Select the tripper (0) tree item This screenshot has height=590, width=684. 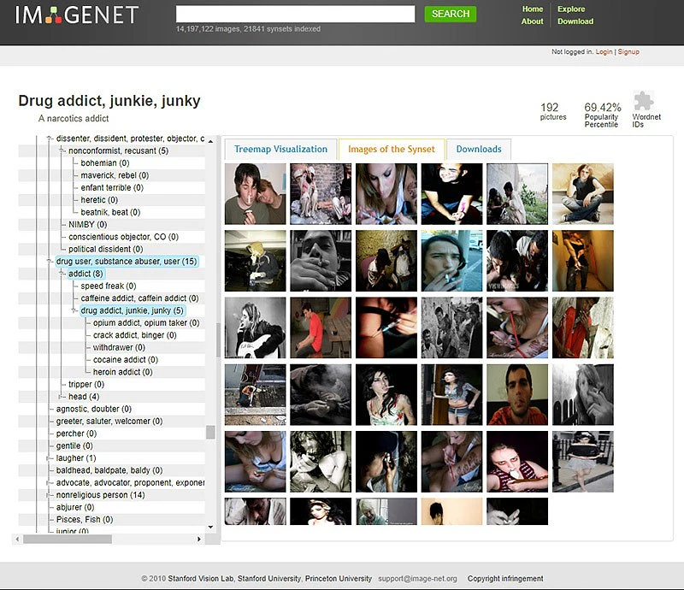tap(86, 385)
